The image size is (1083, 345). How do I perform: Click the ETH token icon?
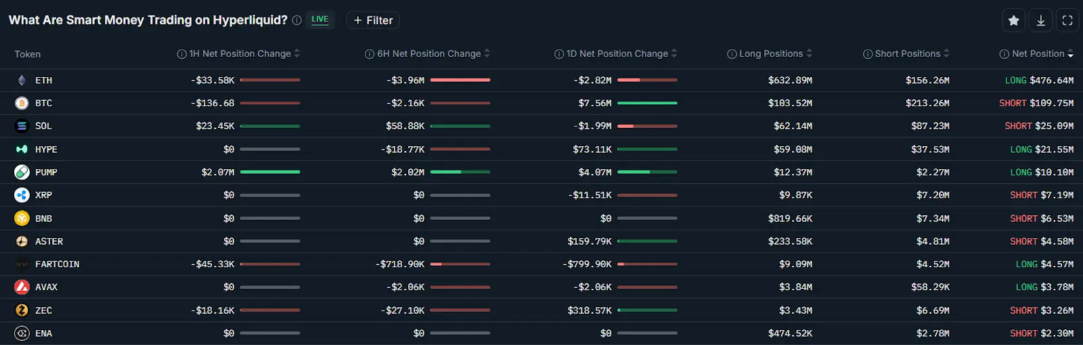click(22, 80)
